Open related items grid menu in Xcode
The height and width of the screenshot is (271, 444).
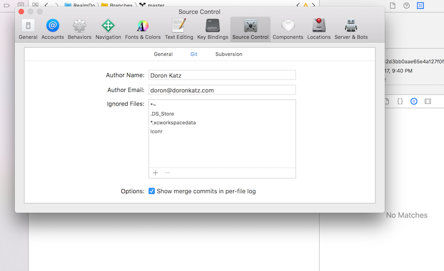pyautogui.click(x=35, y=5)
